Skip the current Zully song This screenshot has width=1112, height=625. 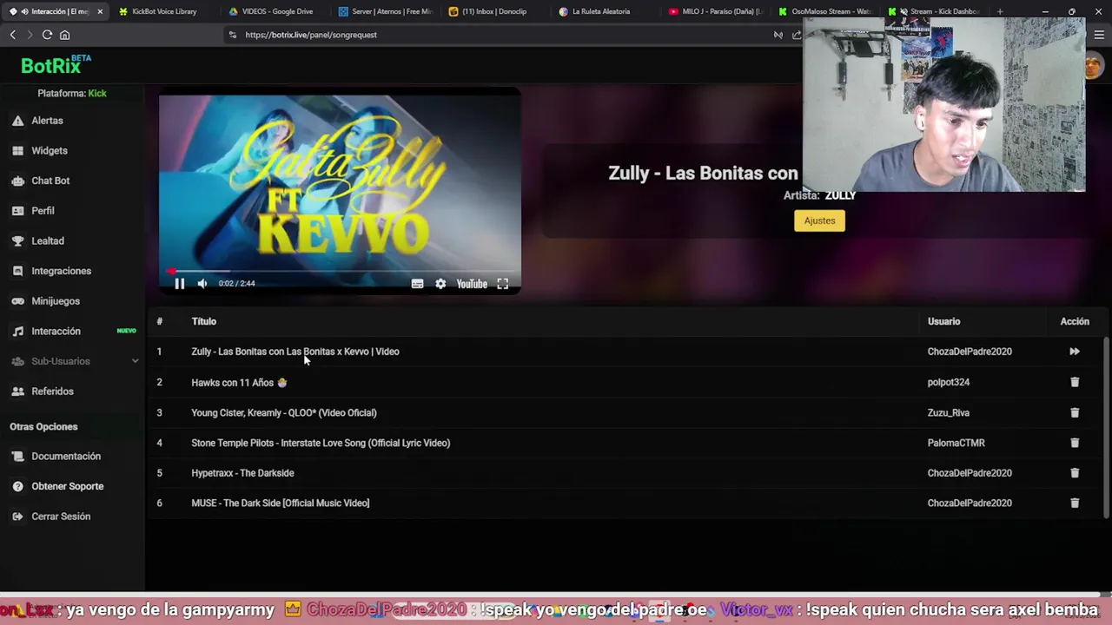coord(1075,352)
